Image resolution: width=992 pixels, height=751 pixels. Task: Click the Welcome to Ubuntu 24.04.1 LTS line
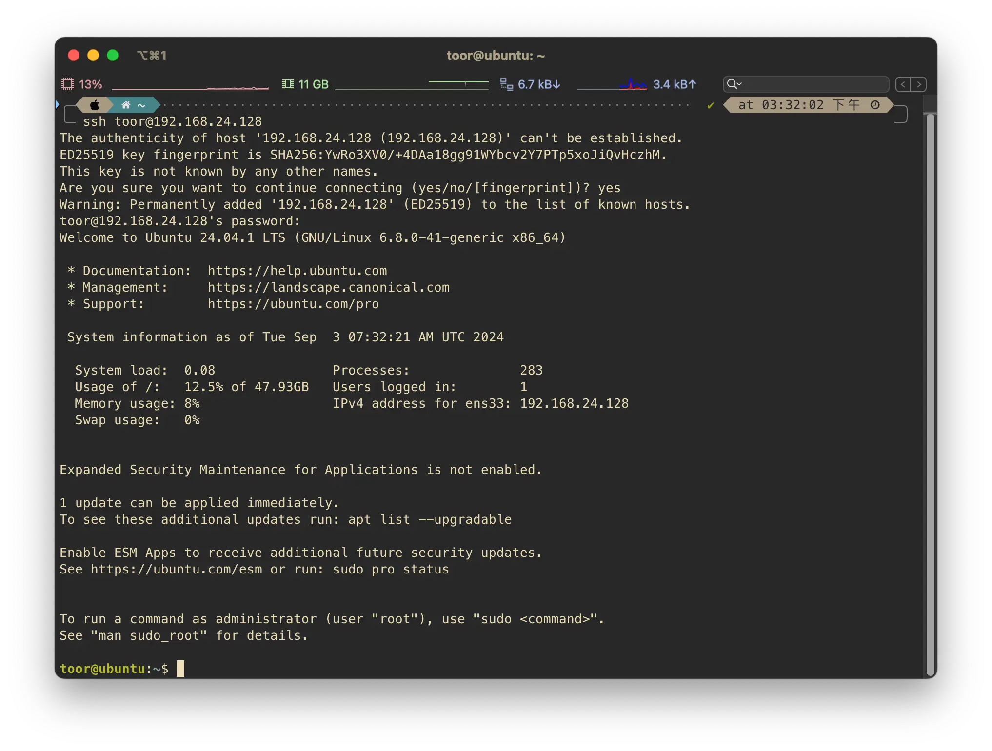pyautogui.click(x=312, y=237)
